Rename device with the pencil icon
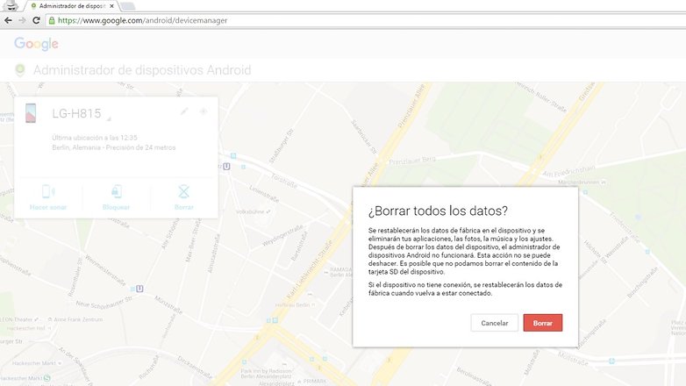Screen dimensions: 686x386 pyautogui.click(x=184, y=111)
